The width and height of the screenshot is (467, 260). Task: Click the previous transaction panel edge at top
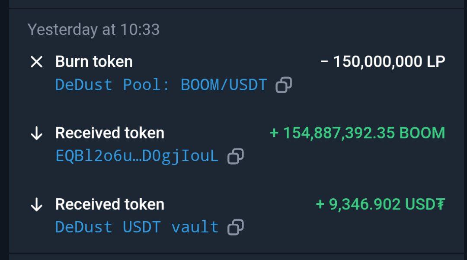233,3
